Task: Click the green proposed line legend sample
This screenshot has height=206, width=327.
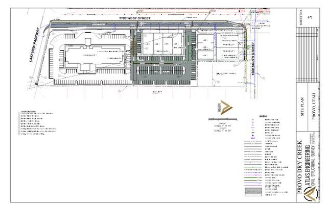Action: pos(253,178)
